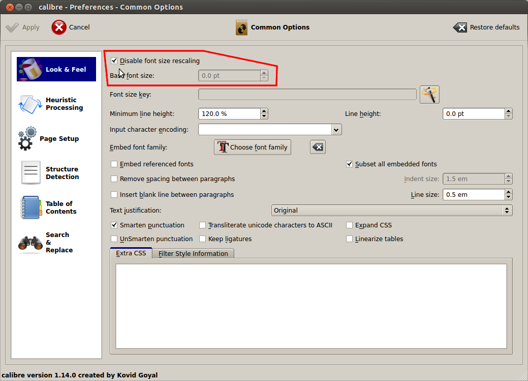
Task: Increase Minimum line height value
Action: pyautogui.click(x=264, y=111)
